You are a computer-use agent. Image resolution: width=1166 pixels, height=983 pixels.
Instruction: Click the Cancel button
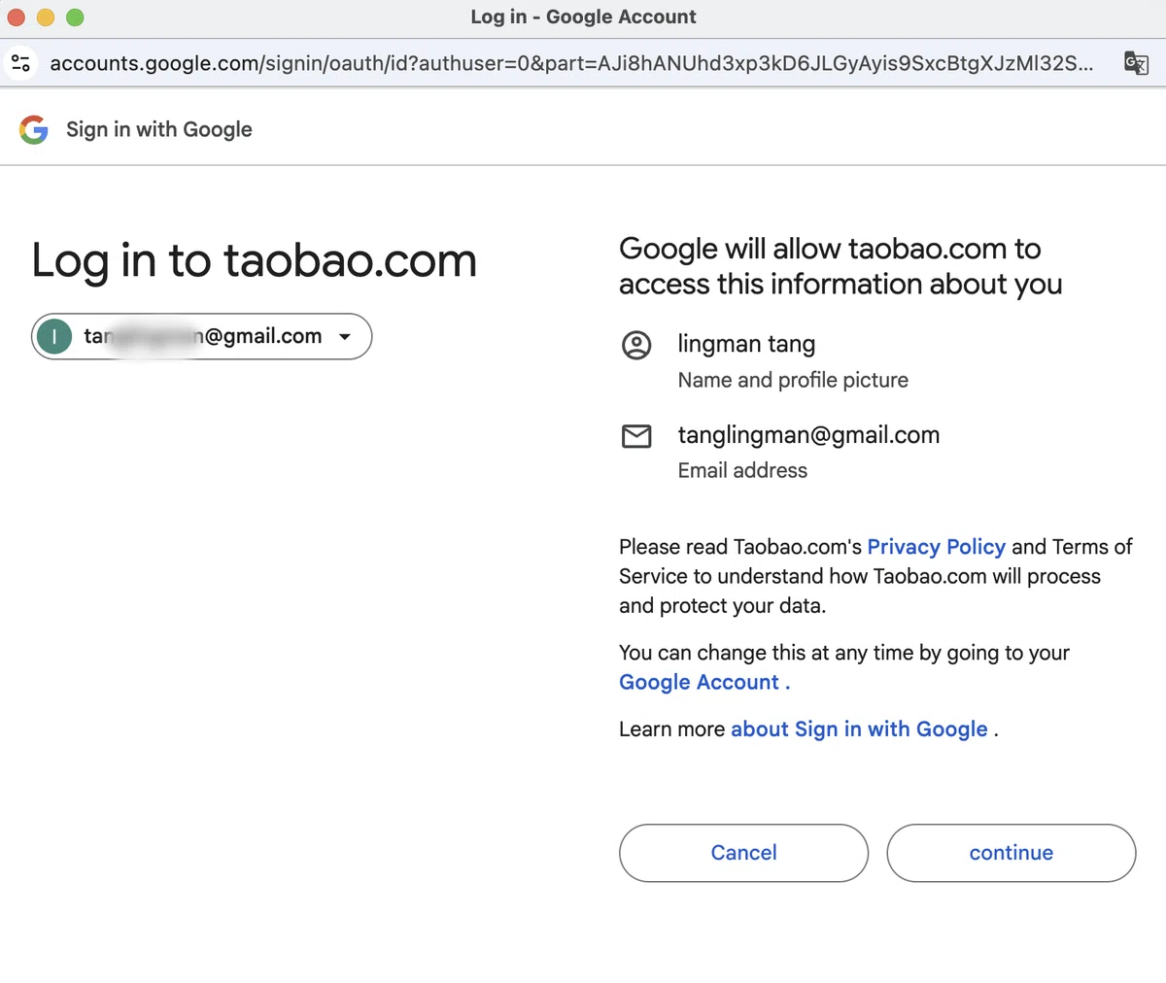(743, 853)
